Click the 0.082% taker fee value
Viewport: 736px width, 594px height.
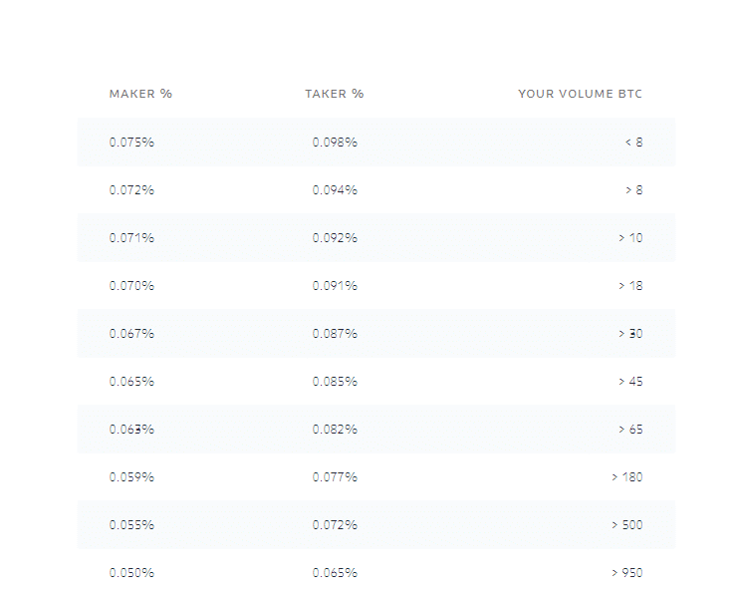(x=336, y=430)
